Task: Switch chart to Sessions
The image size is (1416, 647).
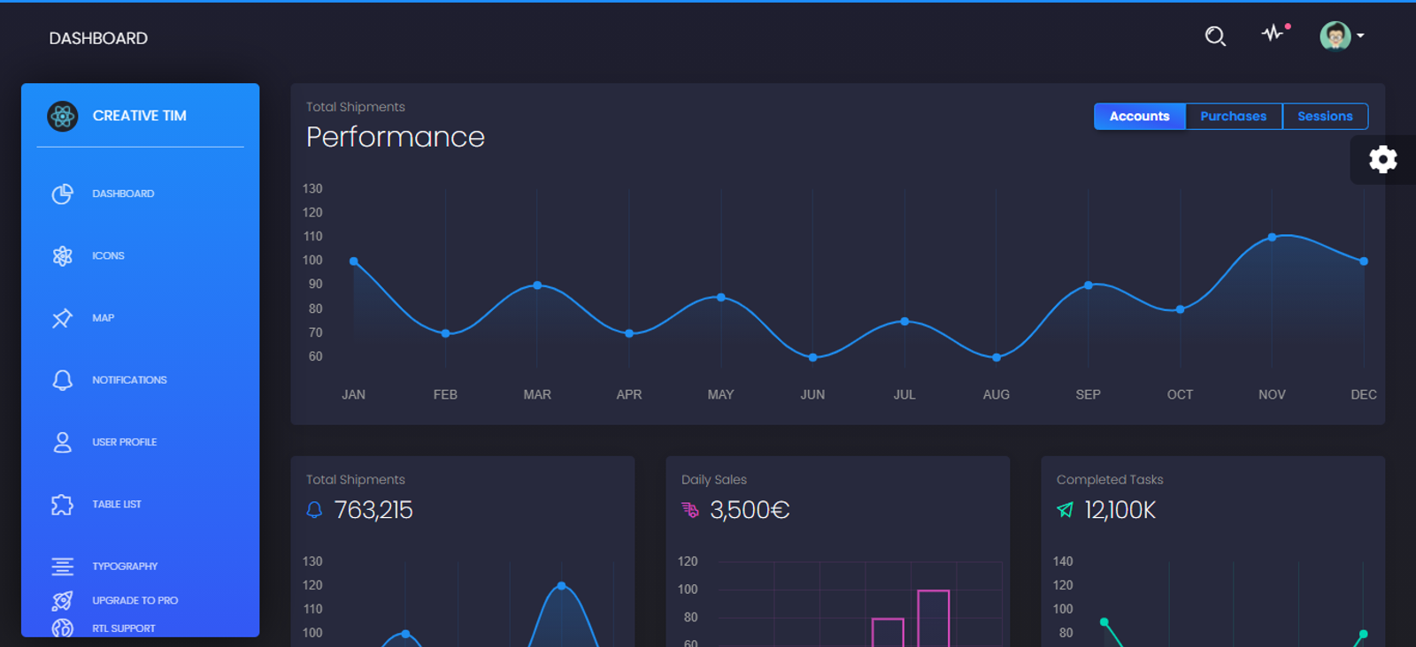Action: click(x=1325, y=117)
